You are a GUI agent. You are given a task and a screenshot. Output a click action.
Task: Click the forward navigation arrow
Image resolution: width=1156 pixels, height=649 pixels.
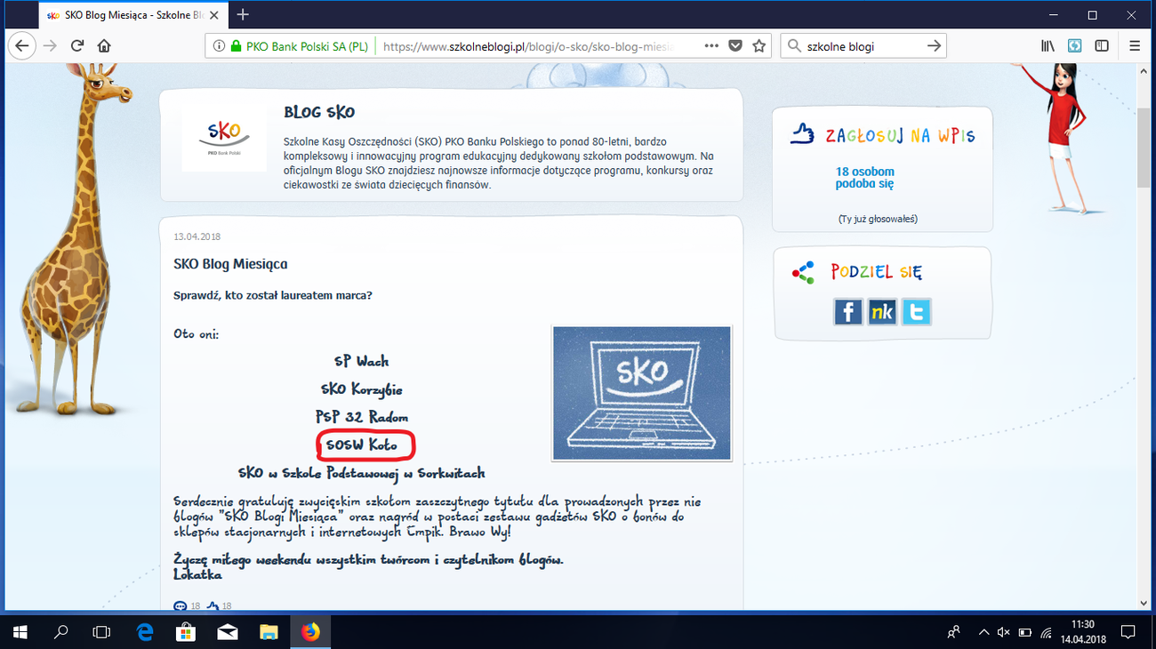50,45
